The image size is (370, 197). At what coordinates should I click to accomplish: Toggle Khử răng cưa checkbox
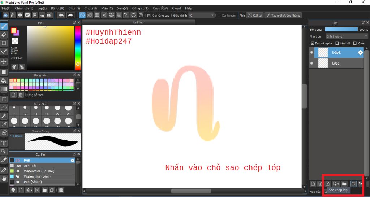pos(149,16)
